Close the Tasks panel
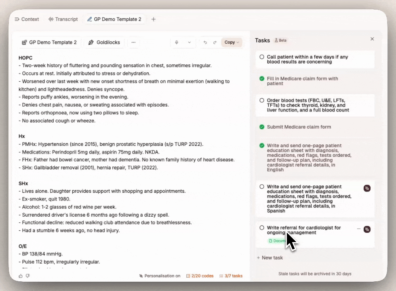The height and width of the screenshot is (291, 396). coord(372,39)
